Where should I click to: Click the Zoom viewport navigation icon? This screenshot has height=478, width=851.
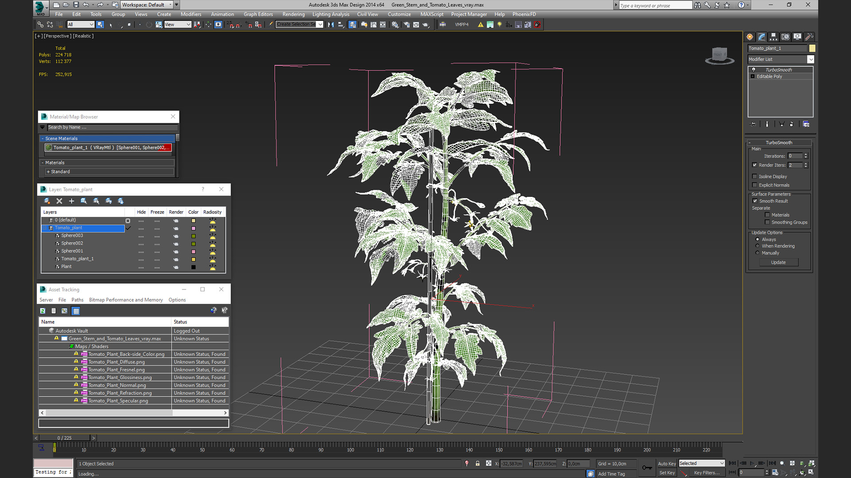pyautogui.click(x=782, y=463)
